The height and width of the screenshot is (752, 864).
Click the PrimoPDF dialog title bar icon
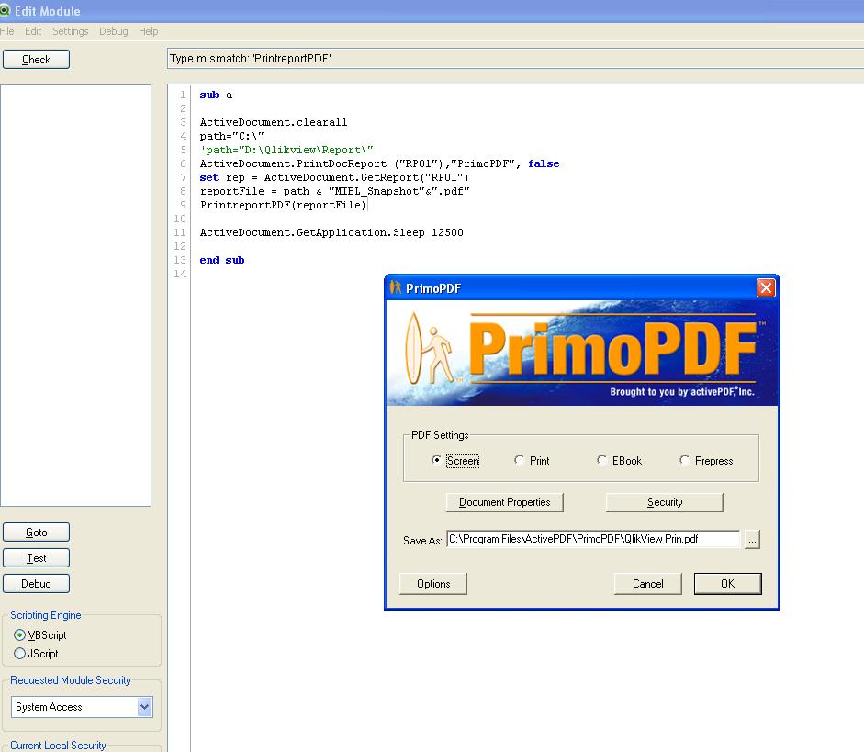click(396, 288)
